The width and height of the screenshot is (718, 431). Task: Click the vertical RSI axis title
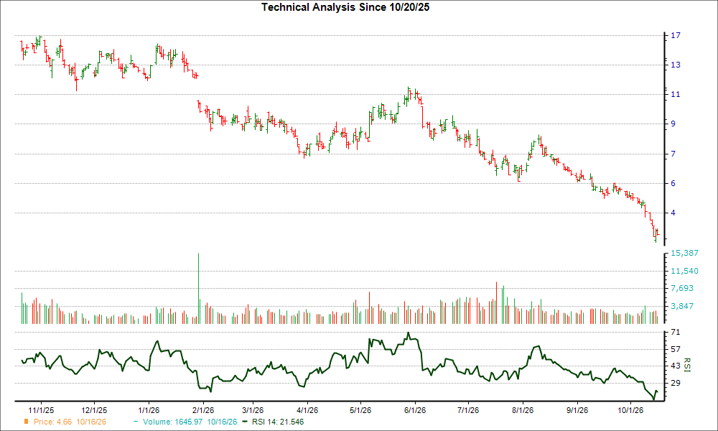686,365
